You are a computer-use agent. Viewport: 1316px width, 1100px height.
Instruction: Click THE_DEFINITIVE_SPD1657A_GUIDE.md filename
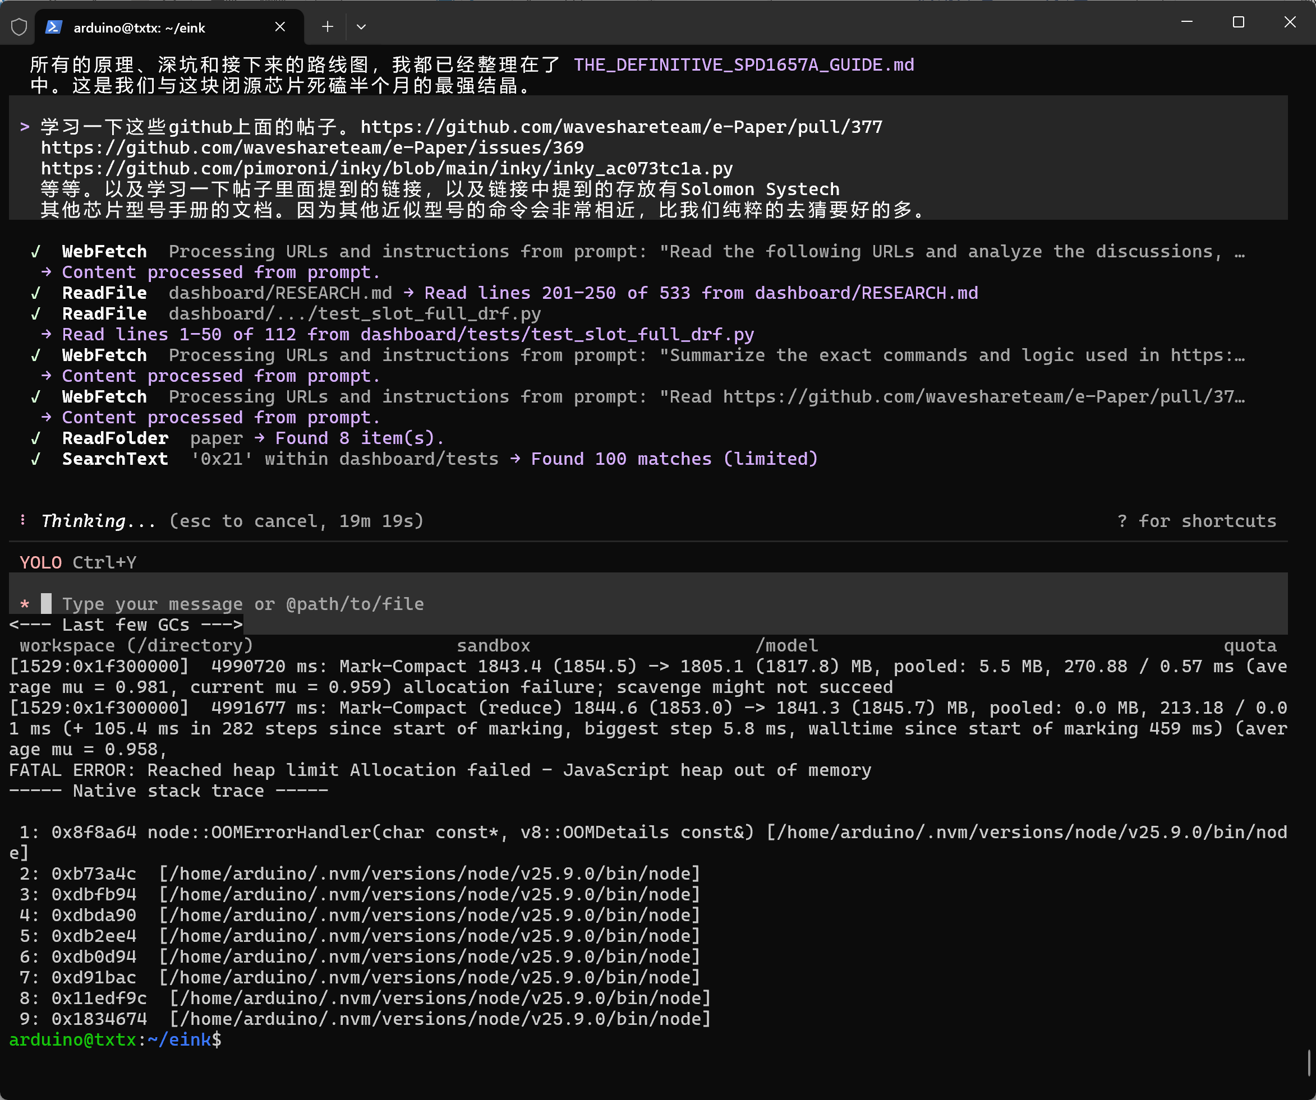744,64
